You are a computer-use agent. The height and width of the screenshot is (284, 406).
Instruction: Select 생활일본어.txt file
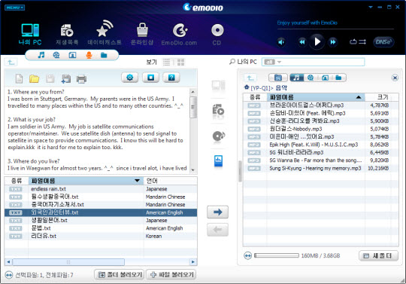pos(101,220)
